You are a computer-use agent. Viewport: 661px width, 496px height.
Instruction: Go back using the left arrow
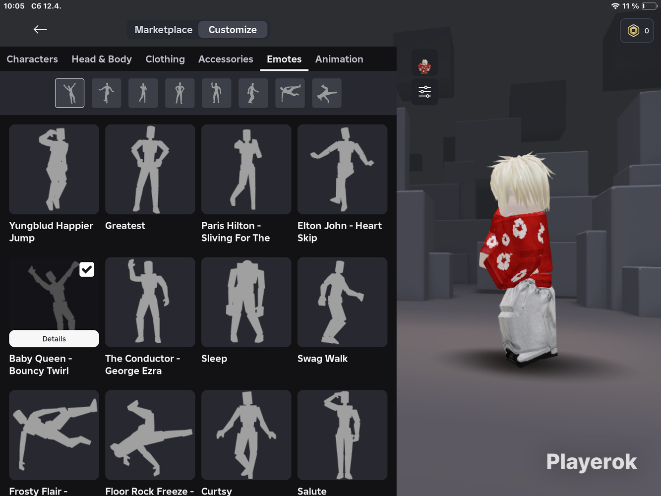coord(40,30)
